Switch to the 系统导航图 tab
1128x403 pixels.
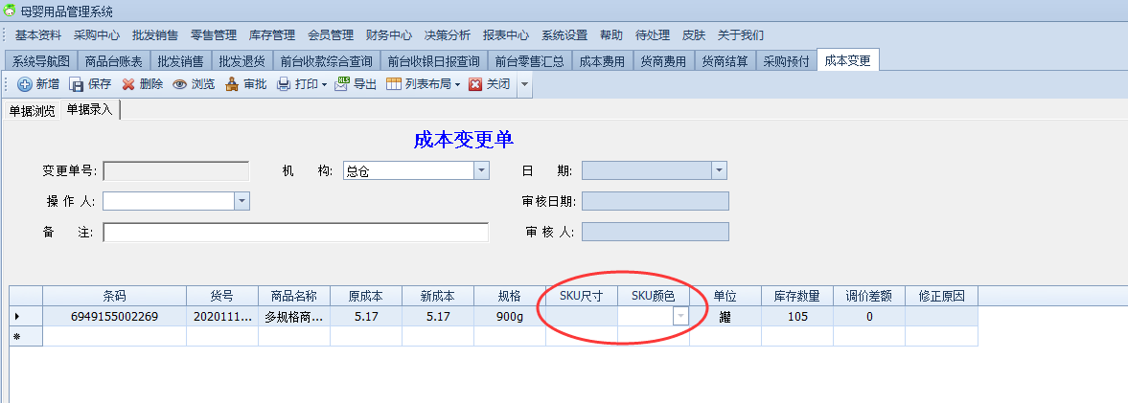coord(41,61)
